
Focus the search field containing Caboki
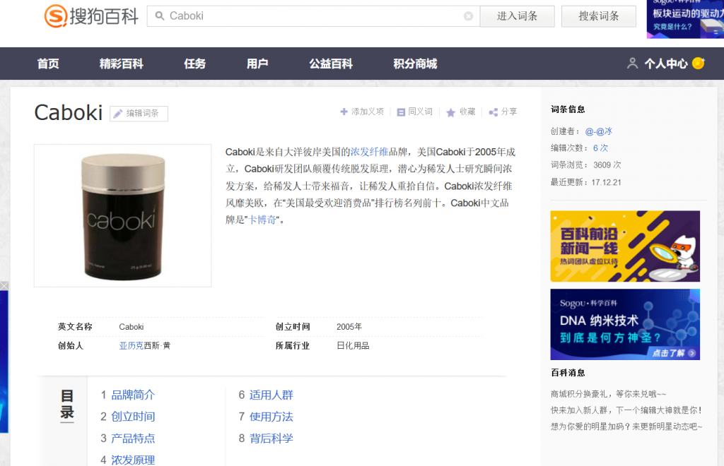click(313, 16)
